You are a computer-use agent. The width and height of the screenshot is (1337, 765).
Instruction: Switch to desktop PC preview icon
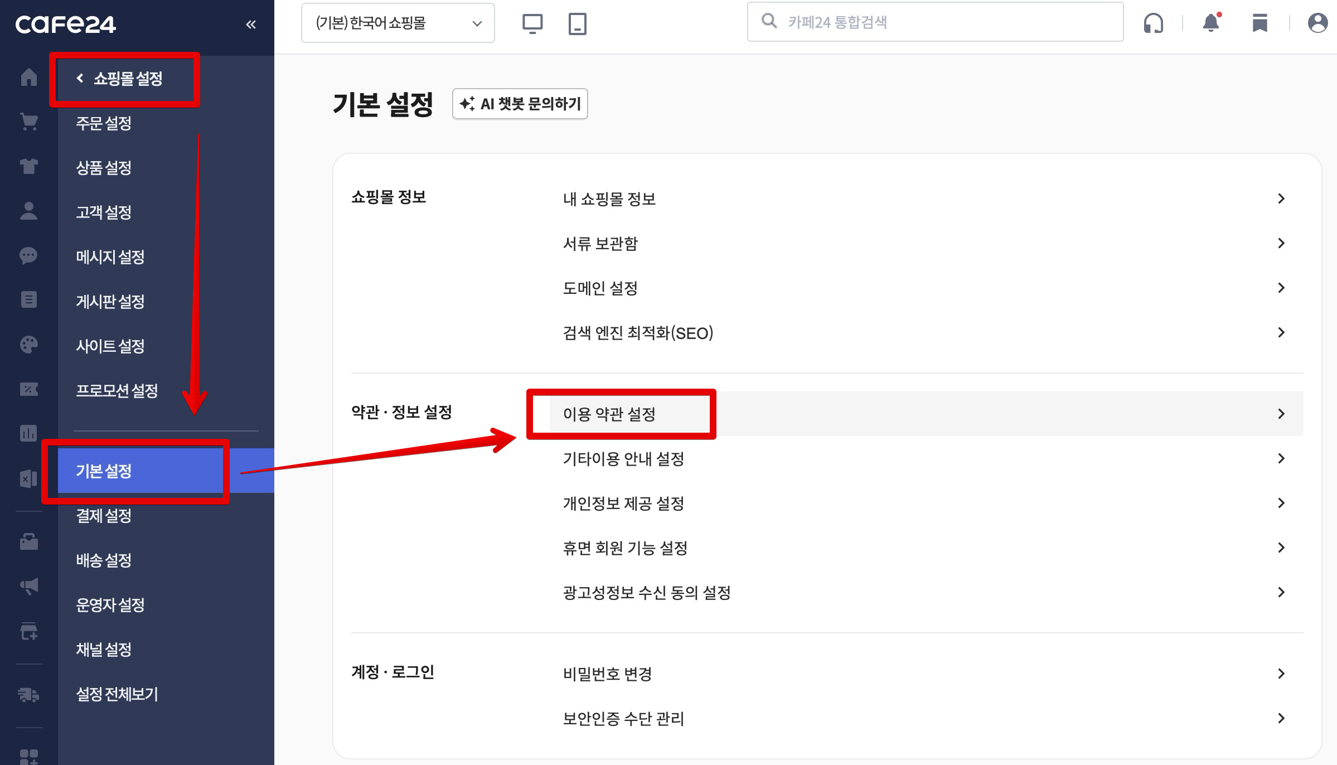pyautogui.click(x=532, y=23)
